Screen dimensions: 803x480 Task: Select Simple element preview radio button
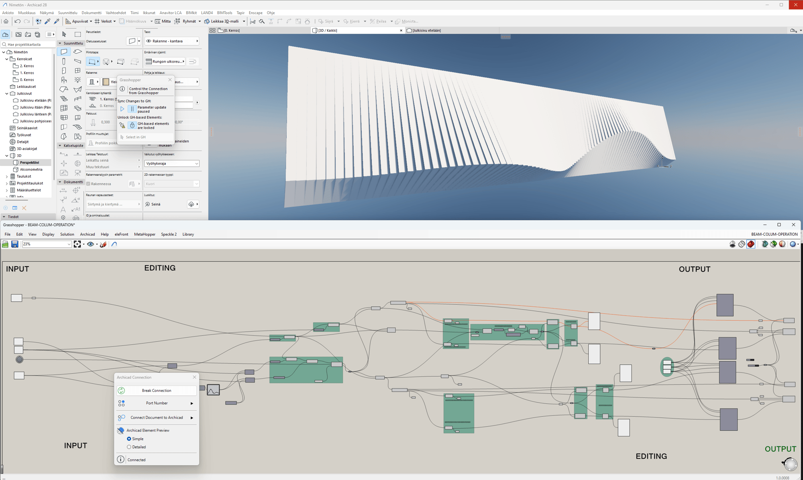click(x=129, y=439)
